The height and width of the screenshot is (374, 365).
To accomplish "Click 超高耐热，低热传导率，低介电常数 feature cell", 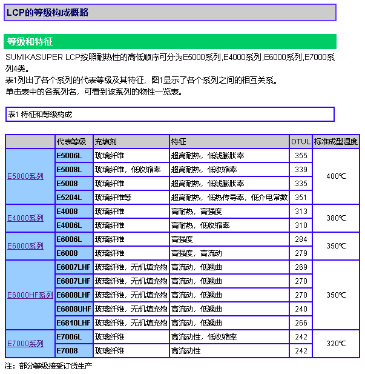I will (x=229, y=198).
